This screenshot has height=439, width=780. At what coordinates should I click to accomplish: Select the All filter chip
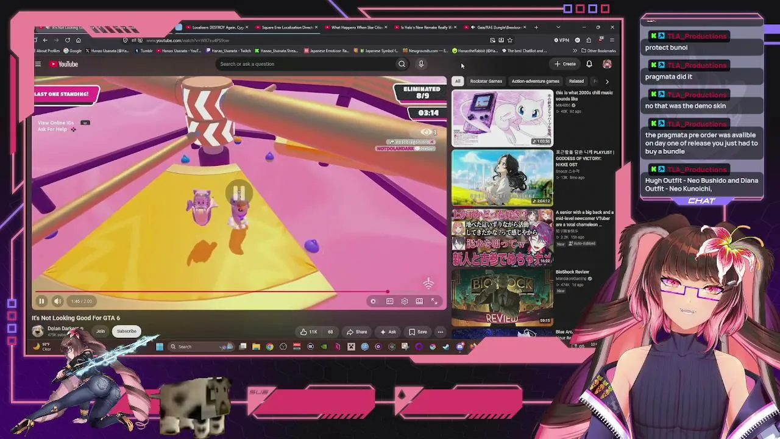point(458,81)
